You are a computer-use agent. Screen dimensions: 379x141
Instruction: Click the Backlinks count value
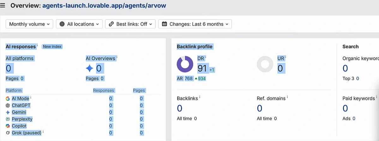point(179,109)
